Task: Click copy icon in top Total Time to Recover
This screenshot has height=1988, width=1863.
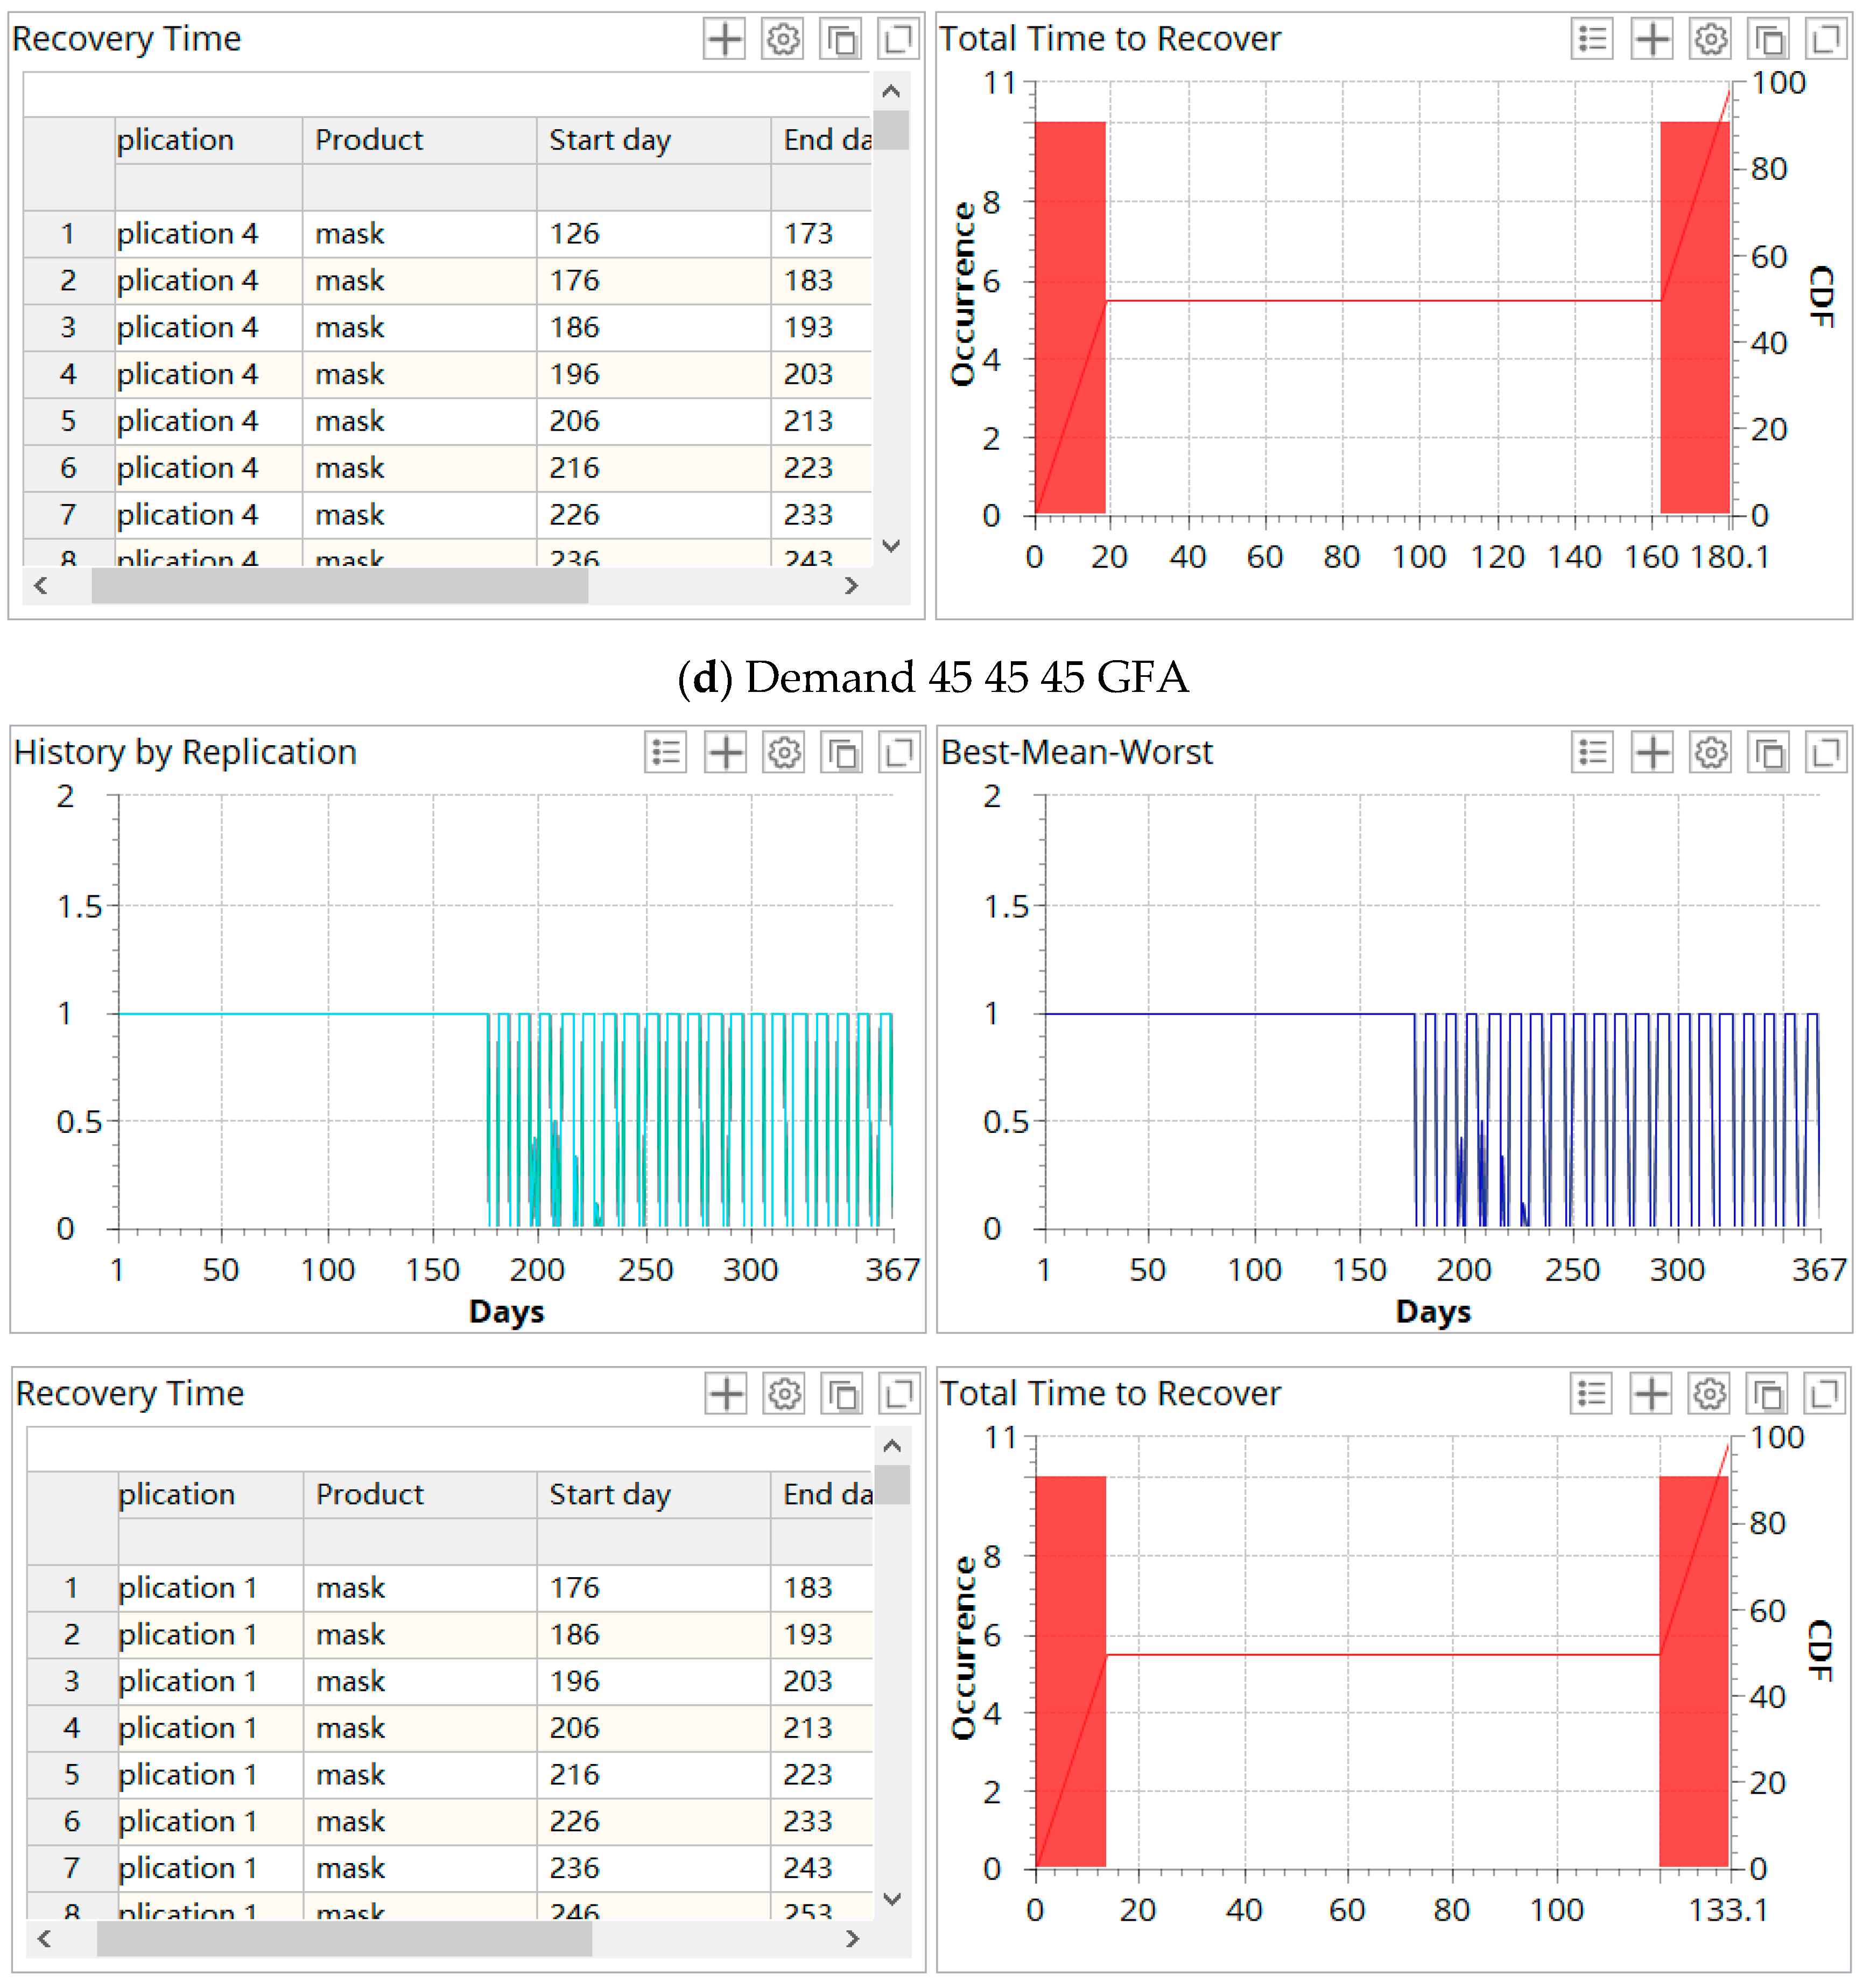Action: click(1768, 40)
